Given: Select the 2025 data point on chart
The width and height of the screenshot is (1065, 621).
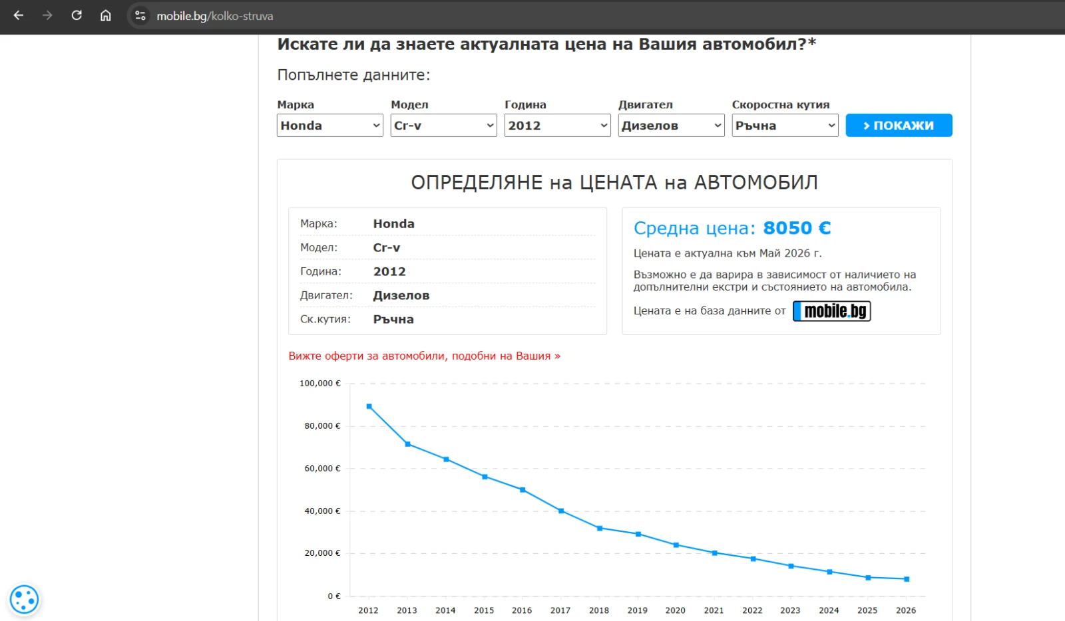Looking at the screenshot, I should (868, 578).
